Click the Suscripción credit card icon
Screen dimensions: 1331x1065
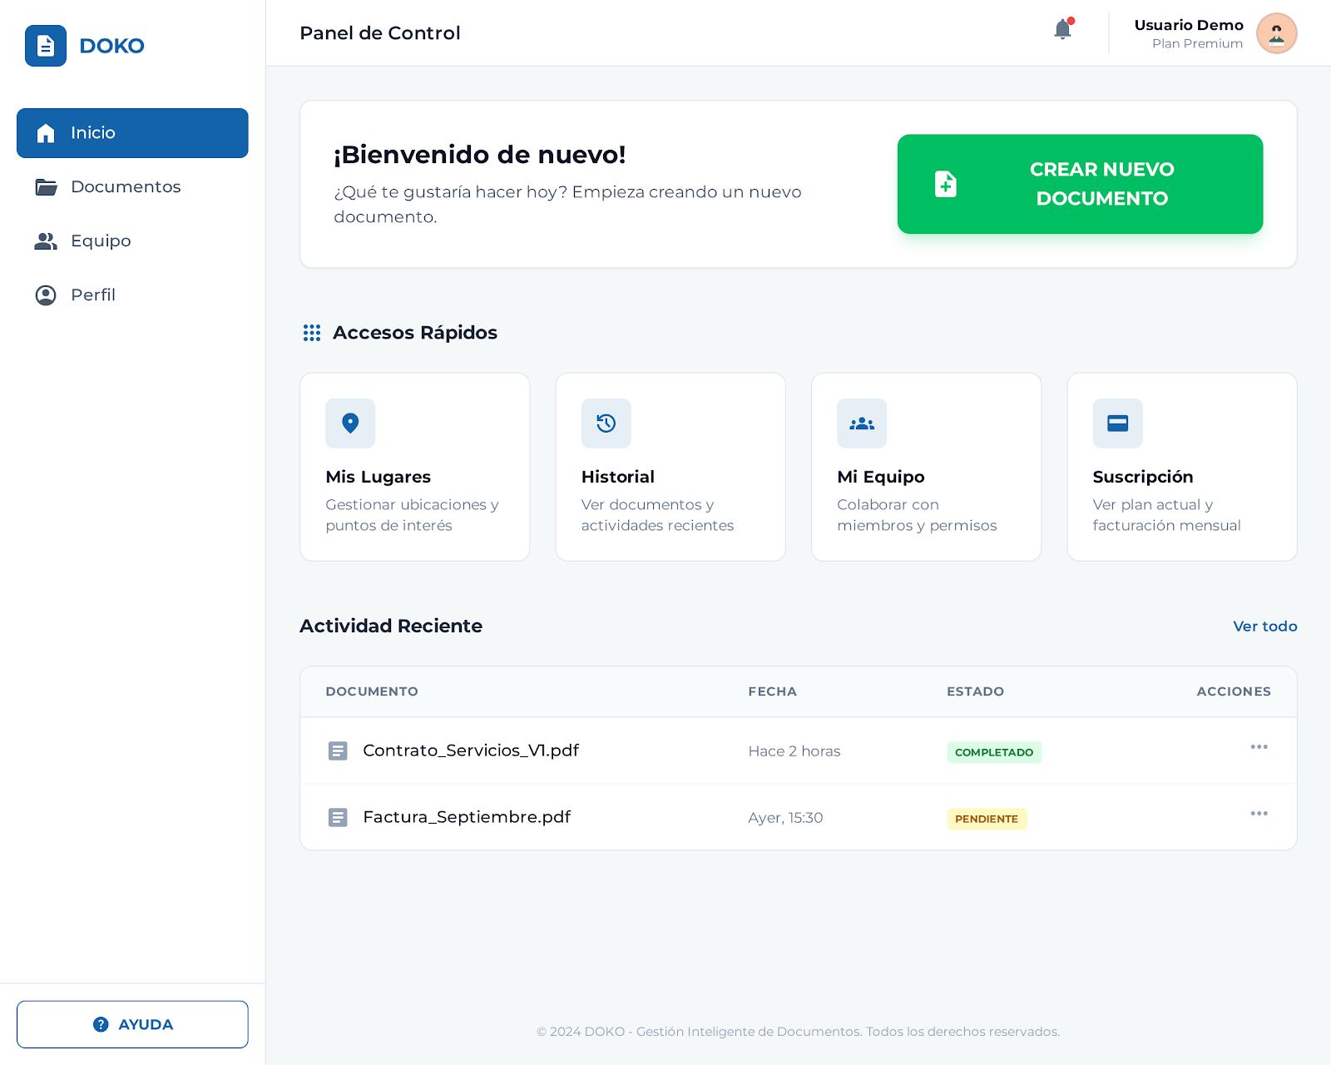point(1118,424)
